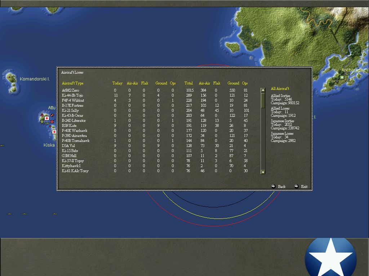The height and width of the screenshot is (276, 369).
Task: Click the Aircraft Losses scrollbar thumb
Action: 263,101
